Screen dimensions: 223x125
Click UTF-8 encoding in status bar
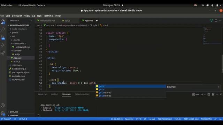[x=139, y=119]
